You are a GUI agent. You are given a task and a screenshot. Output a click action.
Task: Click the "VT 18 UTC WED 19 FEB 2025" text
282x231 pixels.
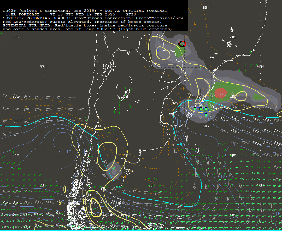click(x=83, y=14)
